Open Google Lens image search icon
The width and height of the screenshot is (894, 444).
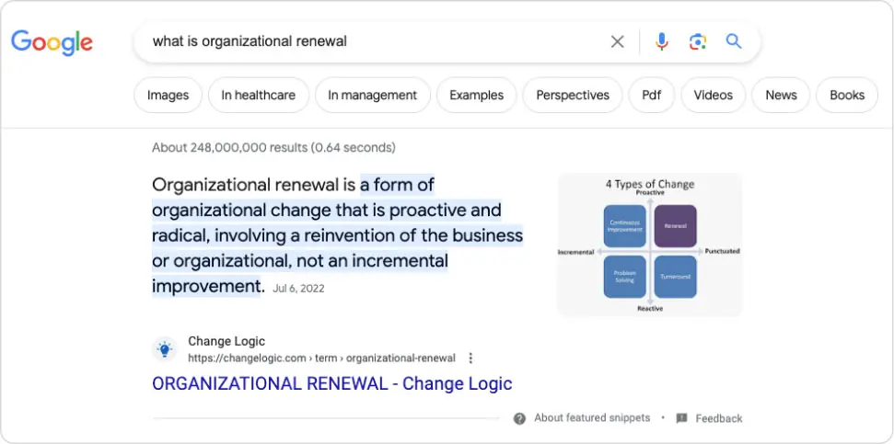point(698,41)
